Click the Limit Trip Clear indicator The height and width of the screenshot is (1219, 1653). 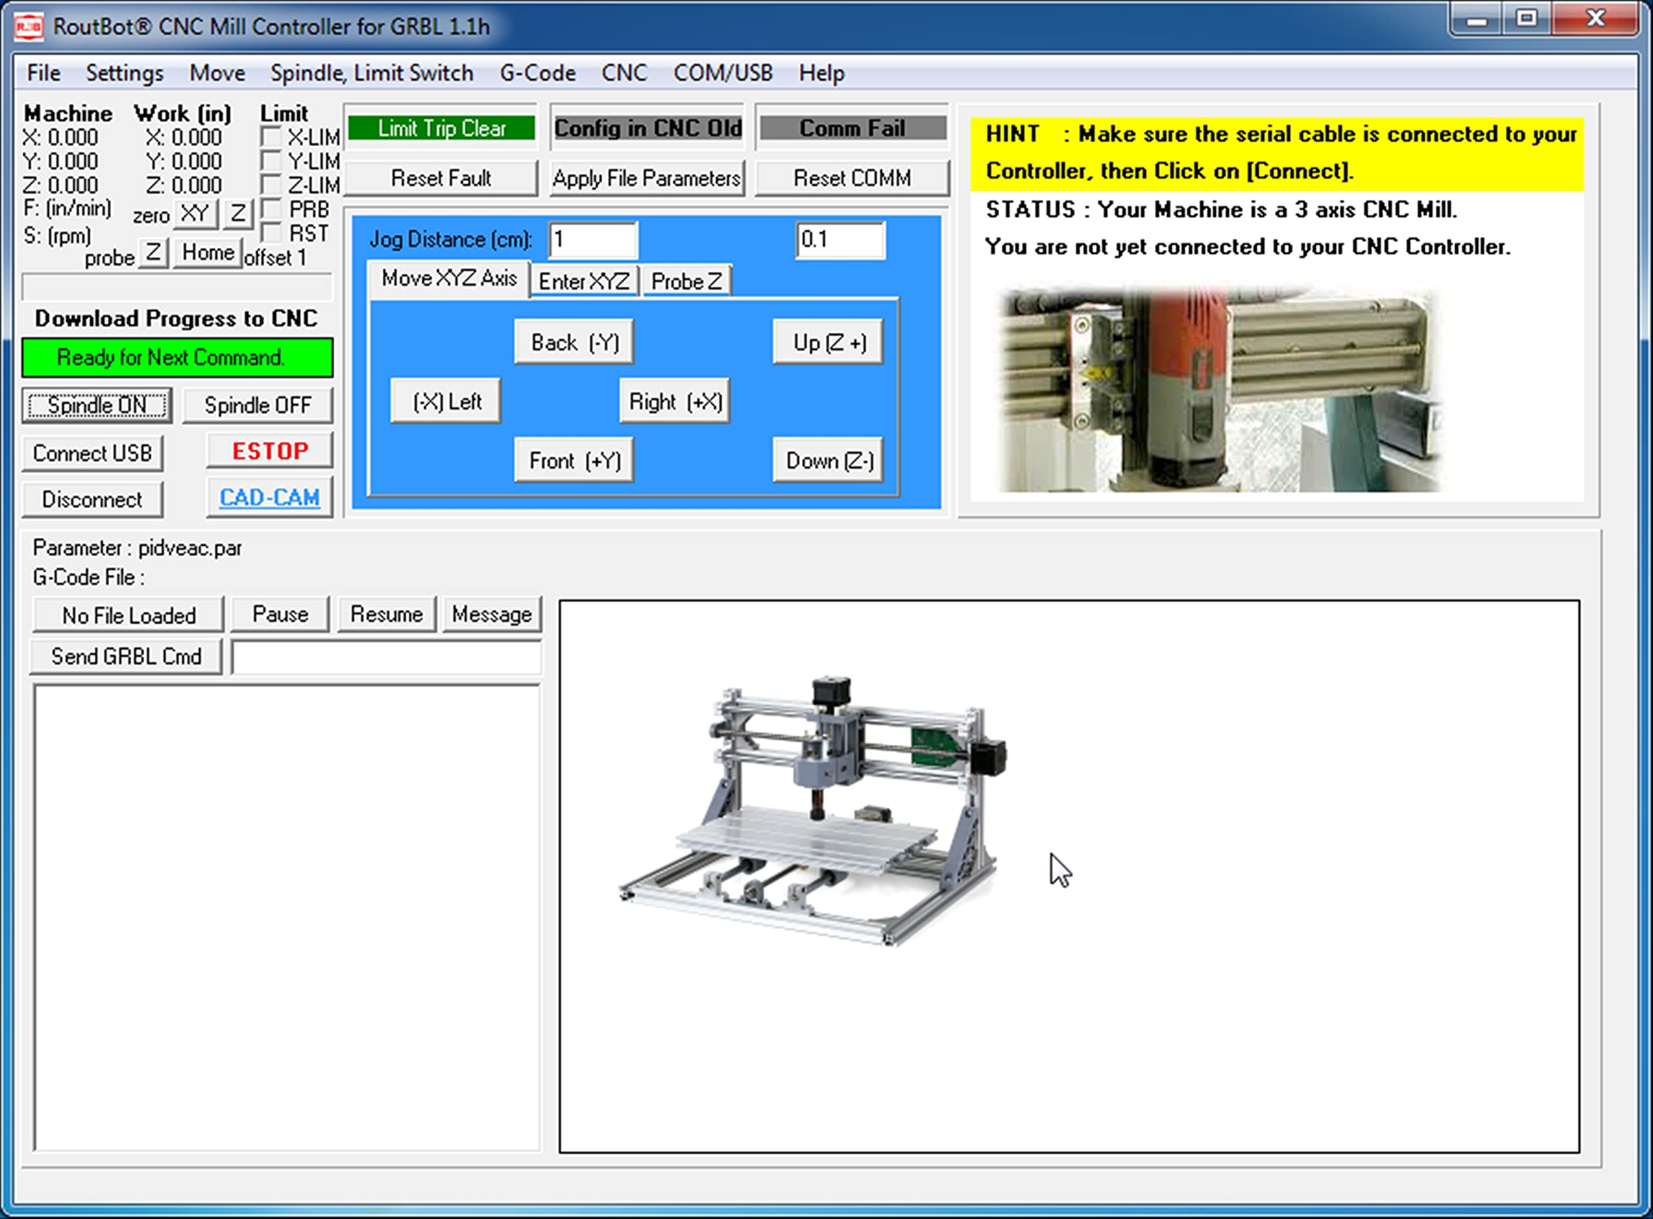point(441,128)
